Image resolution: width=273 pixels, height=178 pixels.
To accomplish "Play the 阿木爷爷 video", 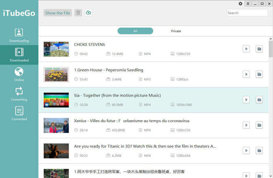I will (246, 175).
